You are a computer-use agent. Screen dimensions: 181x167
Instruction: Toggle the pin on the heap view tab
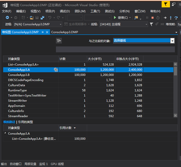pos(43,32)
